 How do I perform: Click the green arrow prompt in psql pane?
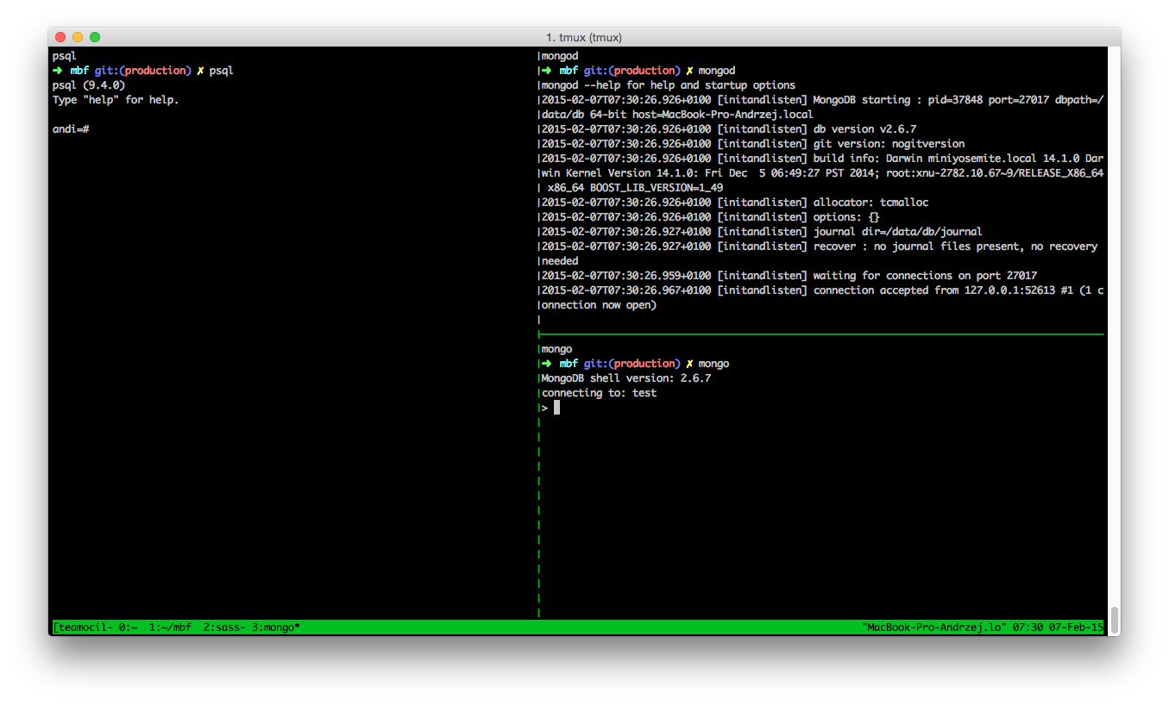tap(58, 71)
